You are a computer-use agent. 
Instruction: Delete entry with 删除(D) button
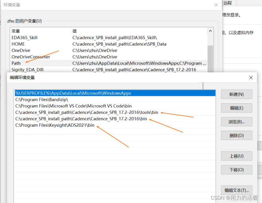click(x=236, y=136)
